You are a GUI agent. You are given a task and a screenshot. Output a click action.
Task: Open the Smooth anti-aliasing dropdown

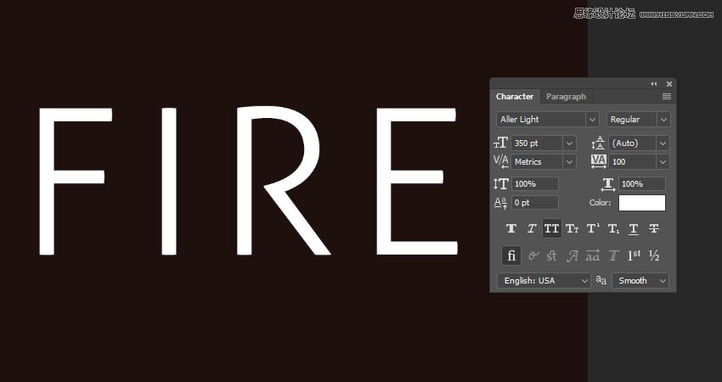point(640,280)
